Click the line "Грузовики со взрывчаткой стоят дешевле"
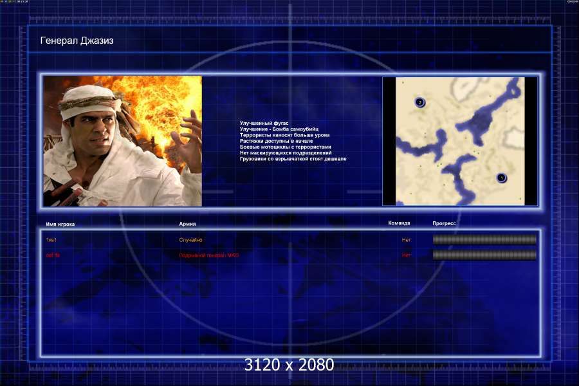The image size is (579, 386). [293, 158]
